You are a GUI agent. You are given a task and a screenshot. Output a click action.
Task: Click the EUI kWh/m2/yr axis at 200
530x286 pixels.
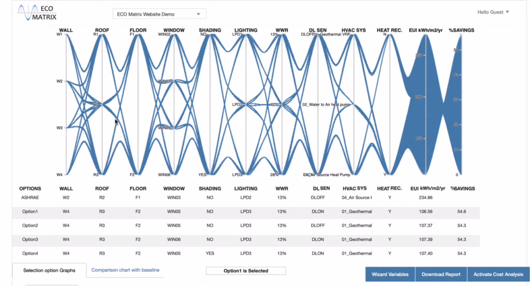pos(419,97)
